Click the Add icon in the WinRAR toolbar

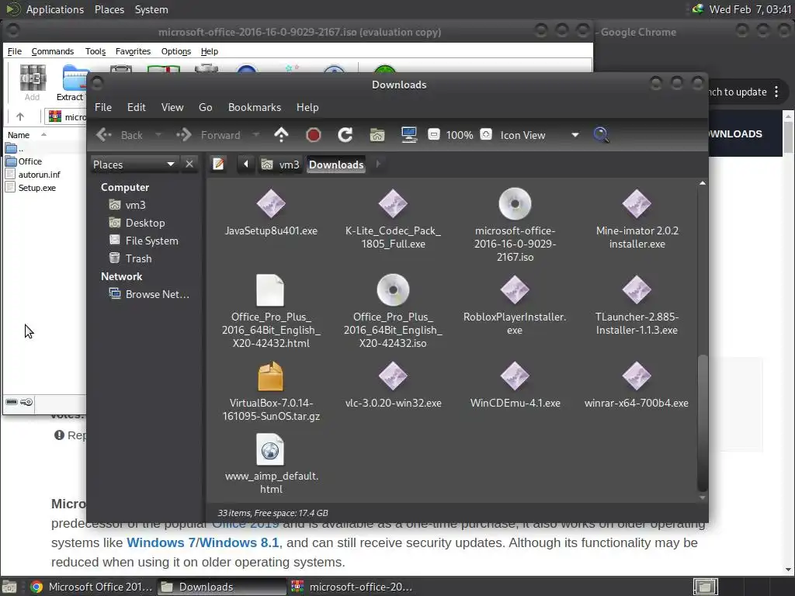click(x=33, y=82)
